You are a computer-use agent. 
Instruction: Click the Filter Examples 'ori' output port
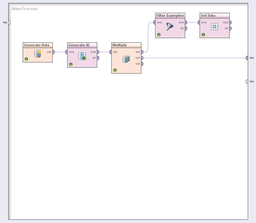186,28
